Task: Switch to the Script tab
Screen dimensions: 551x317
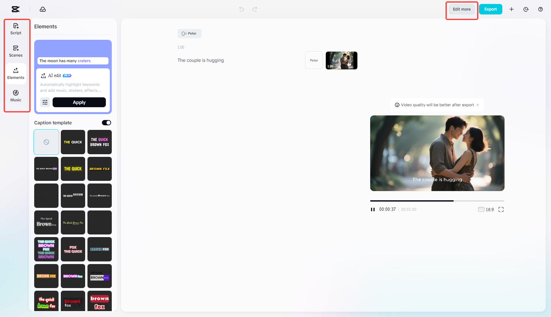Action: click(x=16, y=29)
